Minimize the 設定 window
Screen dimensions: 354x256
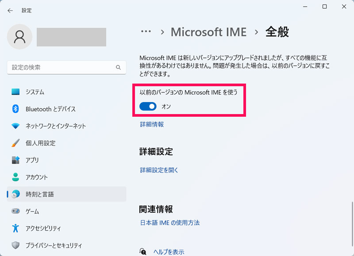coord(305,7)
